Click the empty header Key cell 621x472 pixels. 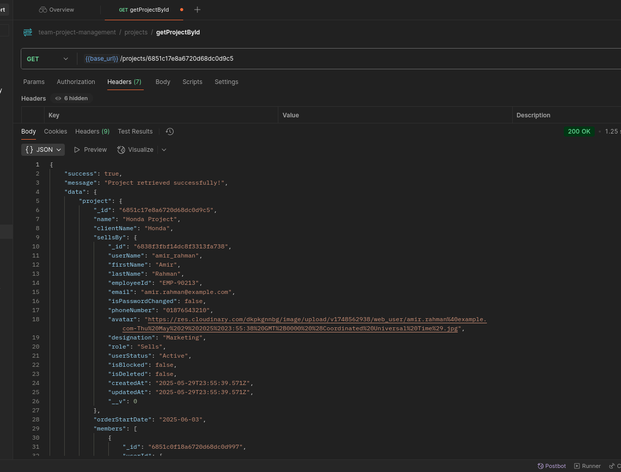161,115
